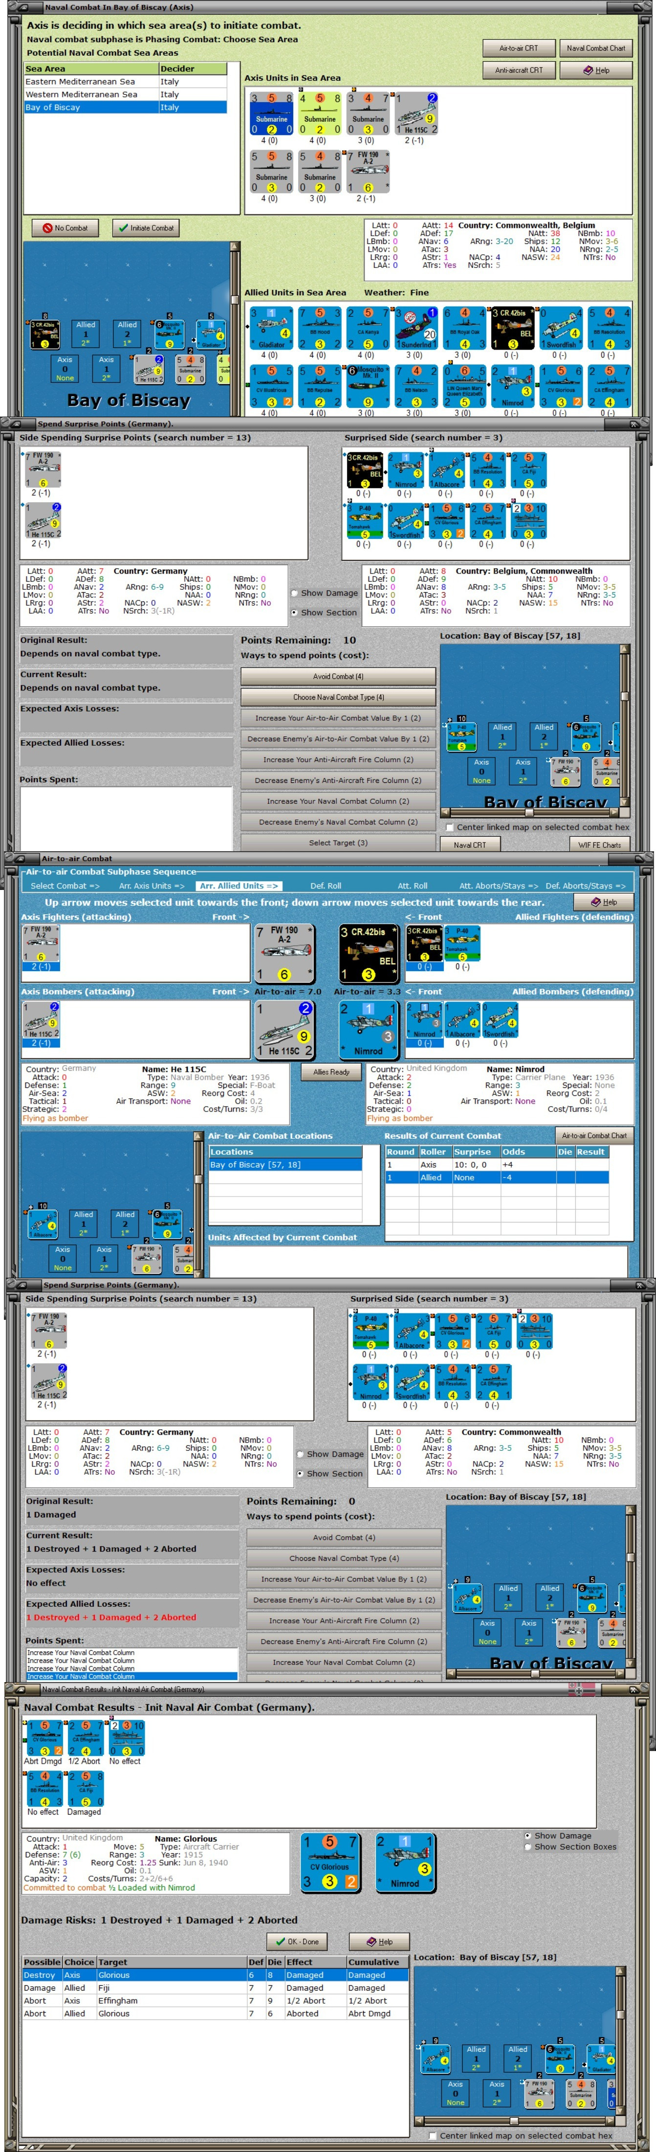Select Albacore in Allied Bombers (defending) list
Image resolution: width=656 pixels, height=2152 pixels.
coord(462,1020)
